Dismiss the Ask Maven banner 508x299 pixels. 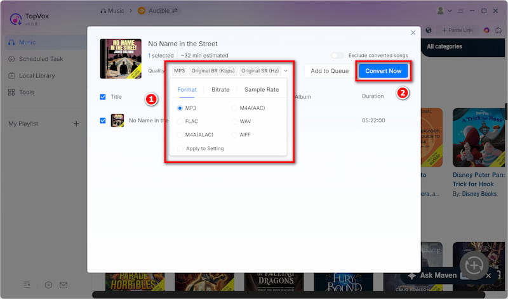click(488, 276)
